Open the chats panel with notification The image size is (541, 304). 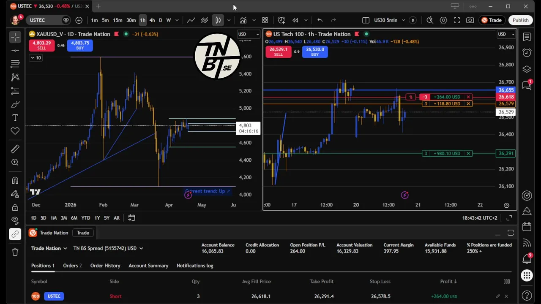pyautogui.click(x=527, y=85)
